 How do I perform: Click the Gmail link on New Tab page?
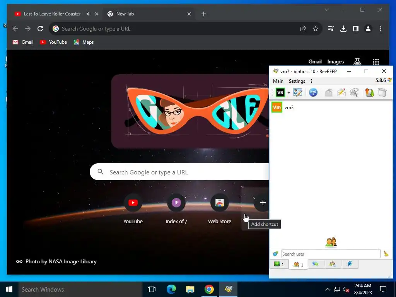pos(315,61)
